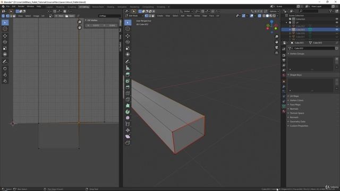Screen dimensions: 340x191
Task: Switch to wireframe viewport shading
Action: tap(264, 16)
